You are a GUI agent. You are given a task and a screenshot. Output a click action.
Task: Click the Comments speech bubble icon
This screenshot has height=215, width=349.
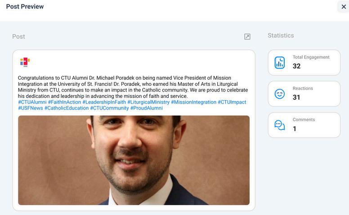point(280,125)
